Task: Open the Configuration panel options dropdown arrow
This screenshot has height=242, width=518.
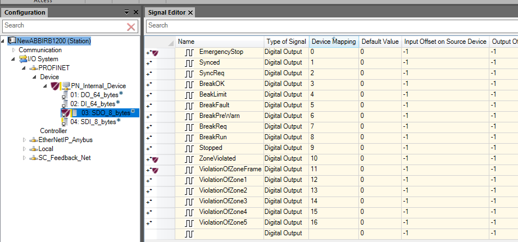Action: point(127,12)
